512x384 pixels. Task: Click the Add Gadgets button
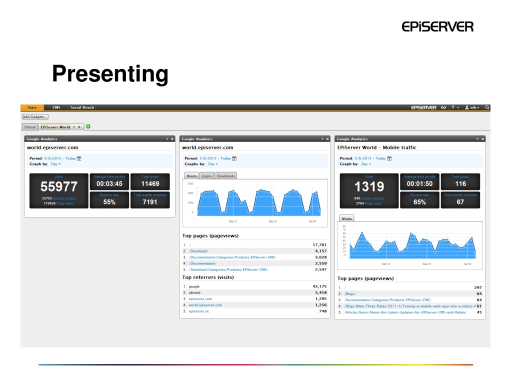pyautogui.click(x=35, y=117)
